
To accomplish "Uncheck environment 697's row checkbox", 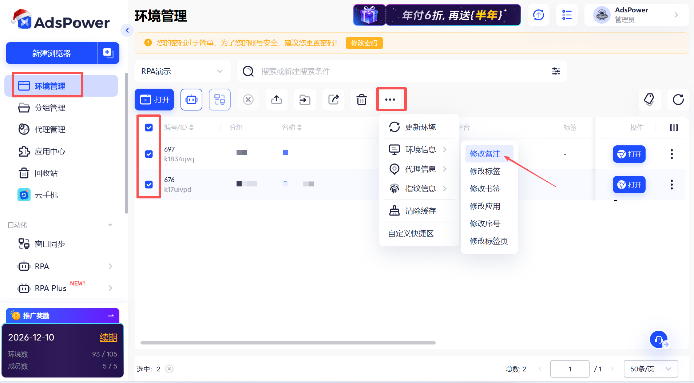I will click(148, 154).
